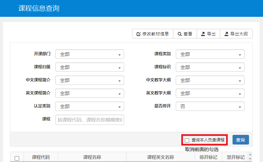Sort by 课程代码 column header
The height and width of the screenshot is (162, 263).
41,157
